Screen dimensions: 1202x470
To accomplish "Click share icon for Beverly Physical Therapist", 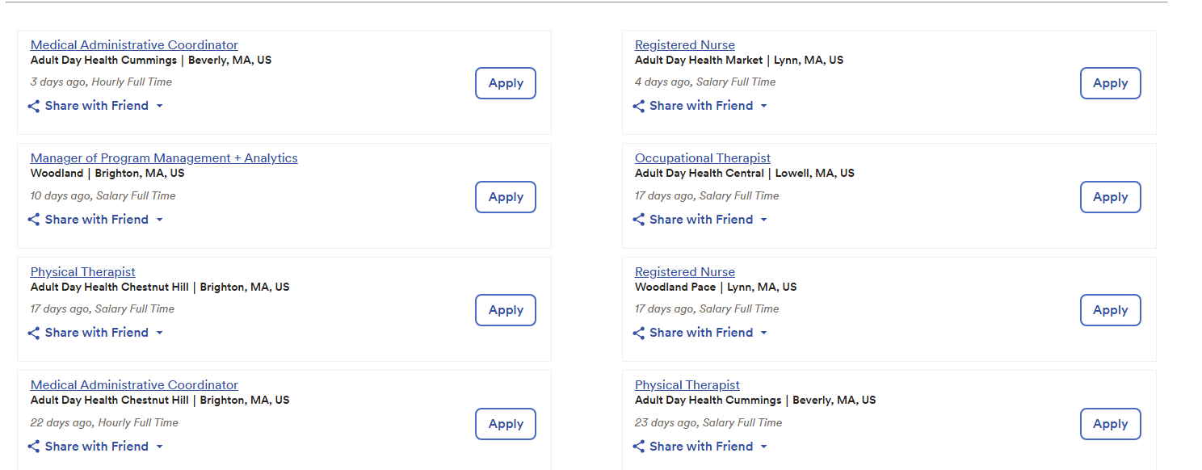I will pyautogui.click(x=638, y=447).
